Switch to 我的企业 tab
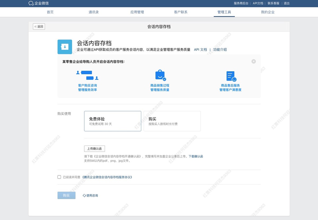 pyautogui.click(x=267, y=12)
